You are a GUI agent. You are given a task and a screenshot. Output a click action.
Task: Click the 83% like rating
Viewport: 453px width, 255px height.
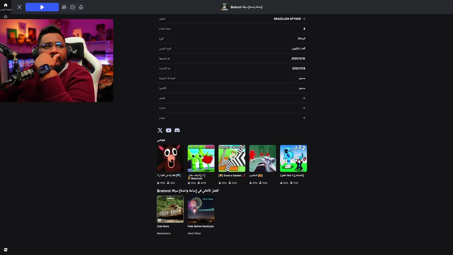[286, 183]
